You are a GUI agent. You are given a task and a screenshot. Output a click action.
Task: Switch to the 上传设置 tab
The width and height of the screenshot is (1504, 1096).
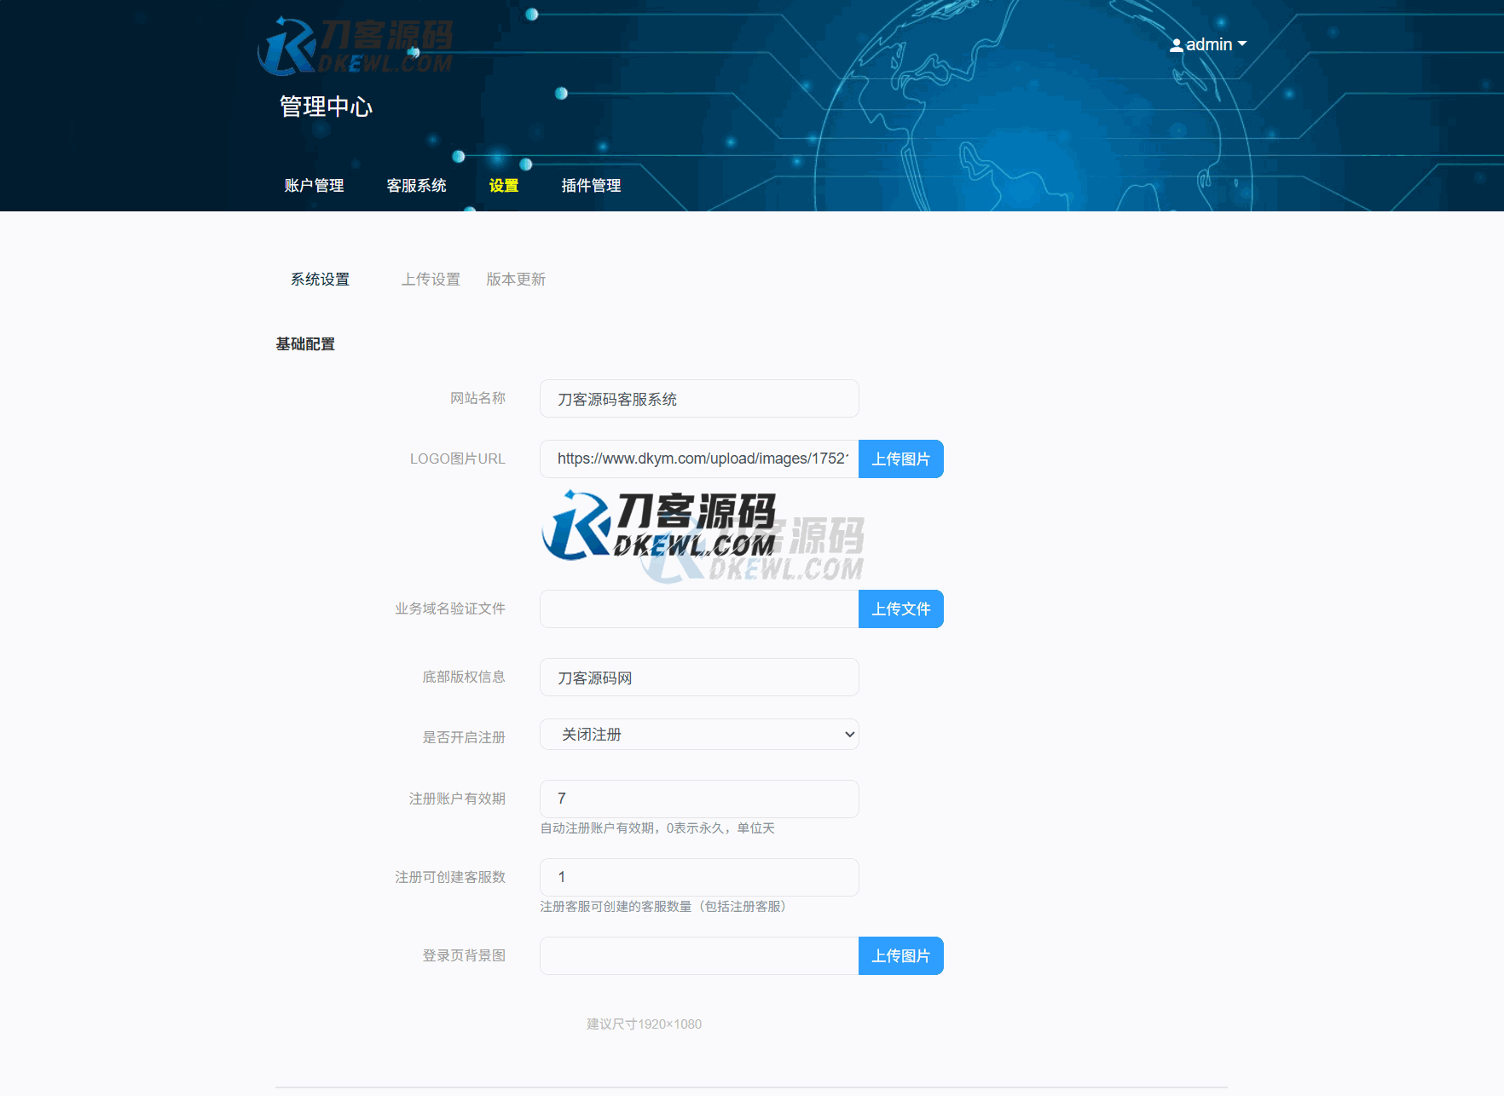click(431, 280)
